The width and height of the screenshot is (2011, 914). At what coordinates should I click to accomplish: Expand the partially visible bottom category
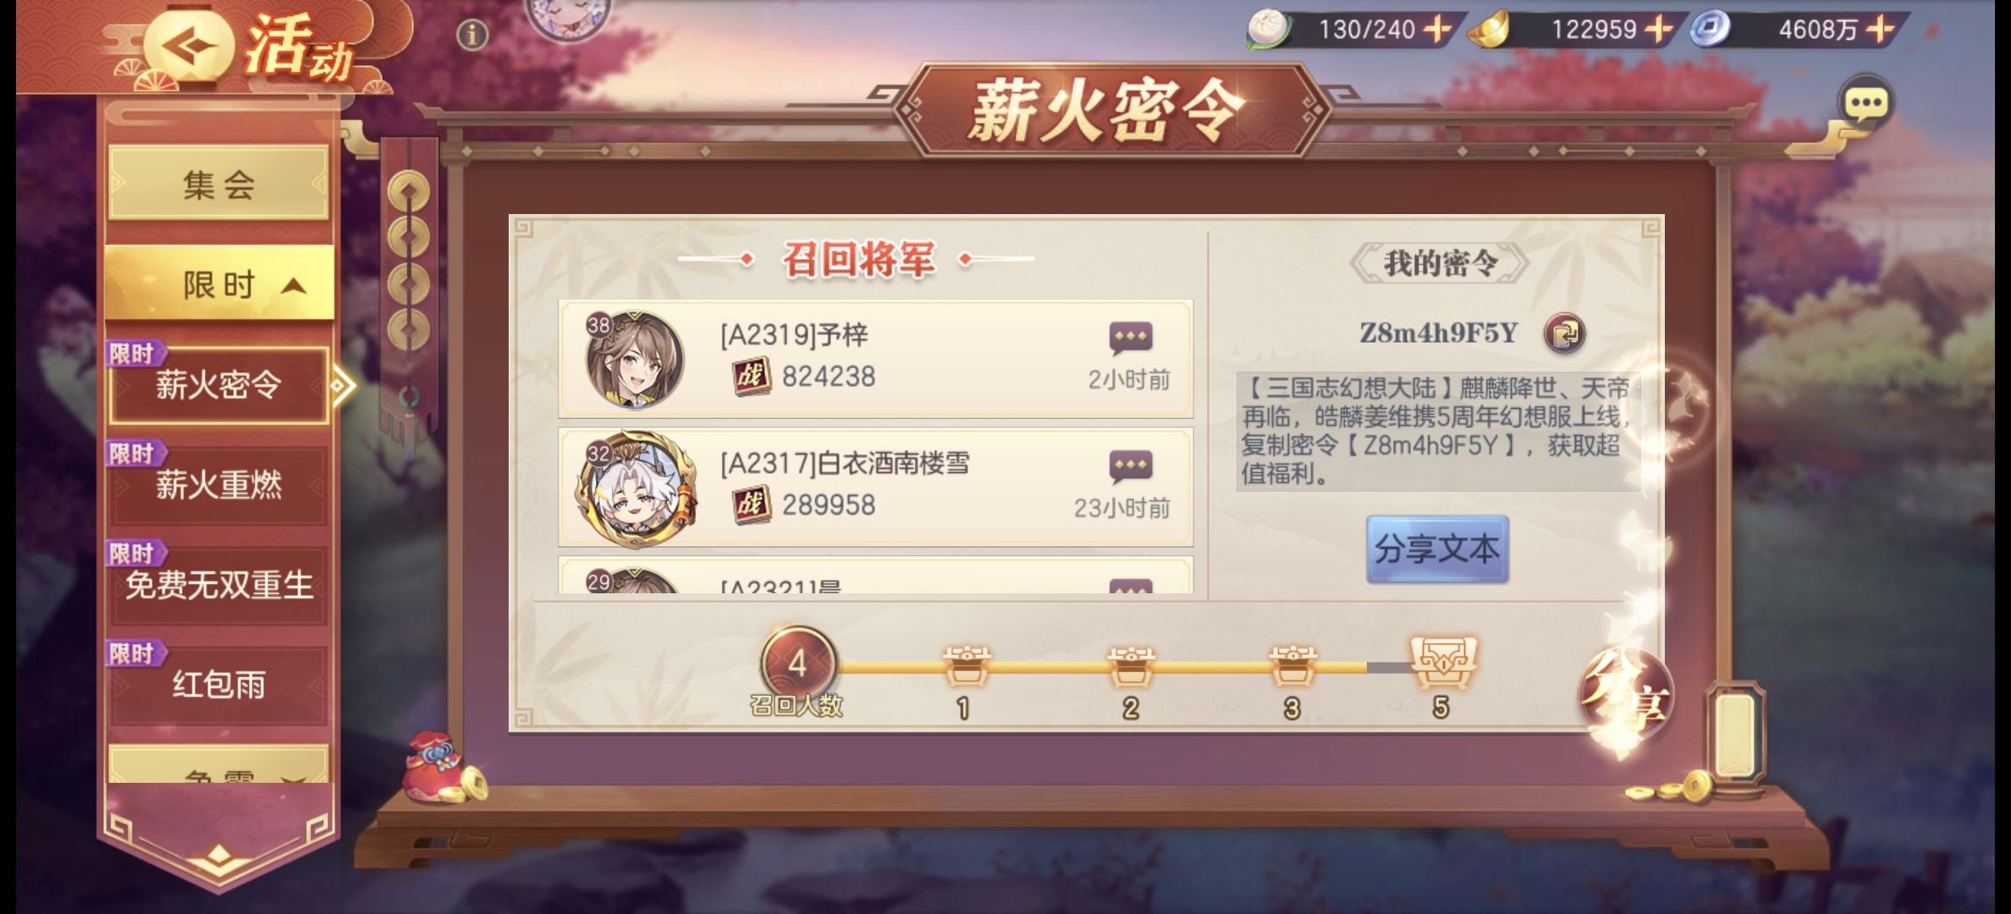(218, 765)
